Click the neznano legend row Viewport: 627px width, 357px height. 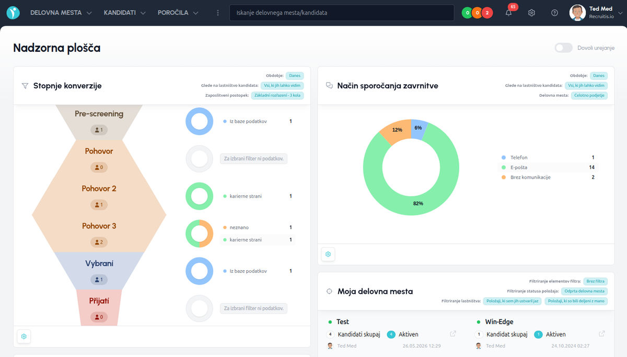258,227
